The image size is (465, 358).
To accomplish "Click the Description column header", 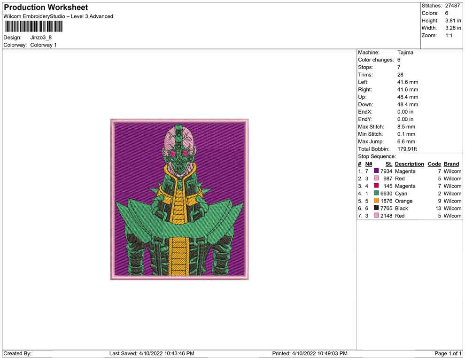I will click(x=410, y=163).
